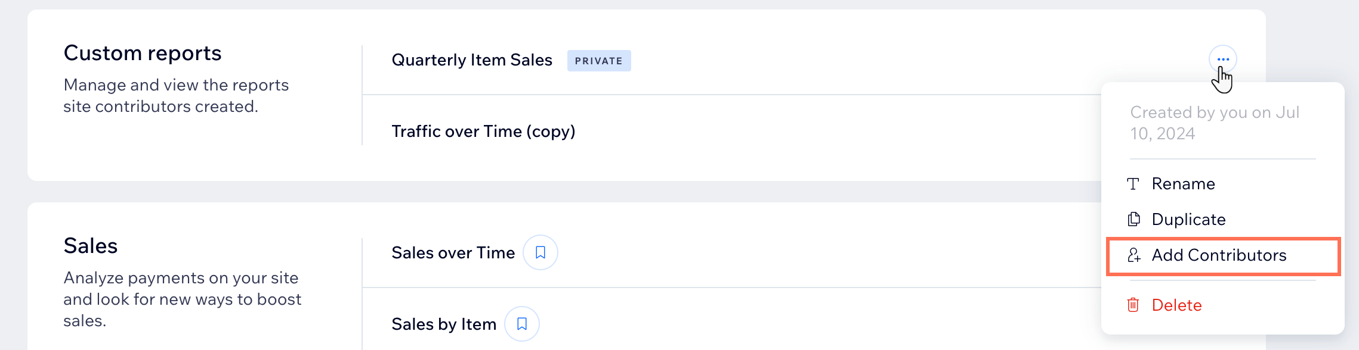Open the Sales by Item report
This screenshot has width=1359, height=350.
pos(443,324)
